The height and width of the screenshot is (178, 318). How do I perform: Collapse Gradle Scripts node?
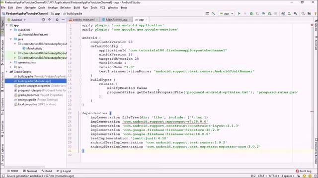coord(7,72)
